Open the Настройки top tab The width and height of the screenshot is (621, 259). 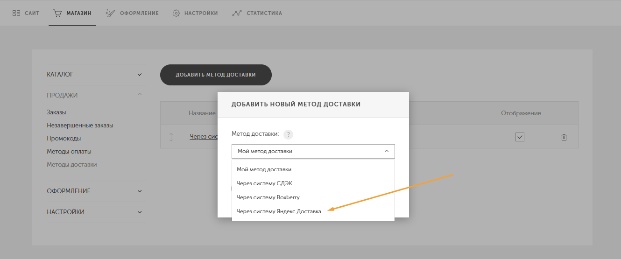pyautogui.click(x=195, y=13)
